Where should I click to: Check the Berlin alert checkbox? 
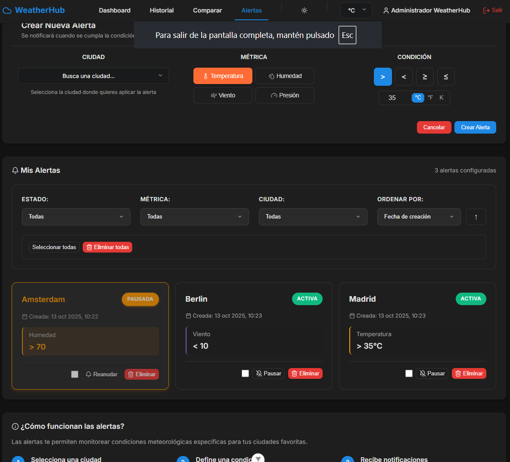[246, 374]
